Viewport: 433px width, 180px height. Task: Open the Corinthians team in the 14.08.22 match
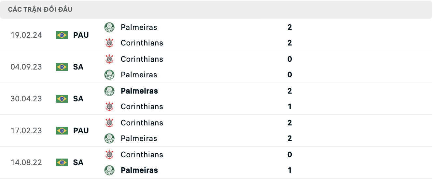142,155
